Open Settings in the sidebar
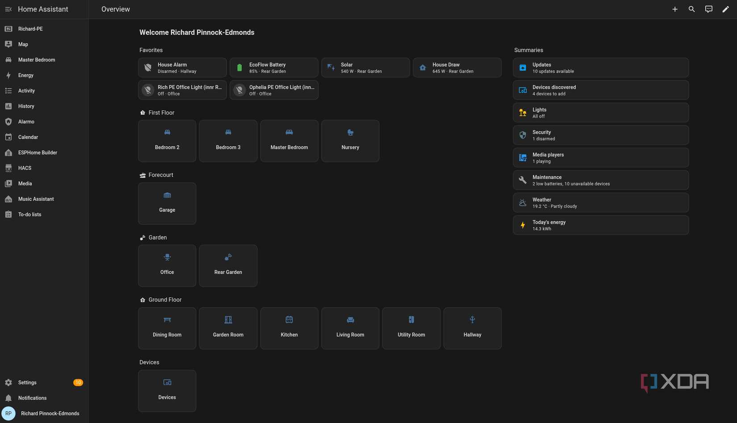737x423 pixels. (44, 382)
